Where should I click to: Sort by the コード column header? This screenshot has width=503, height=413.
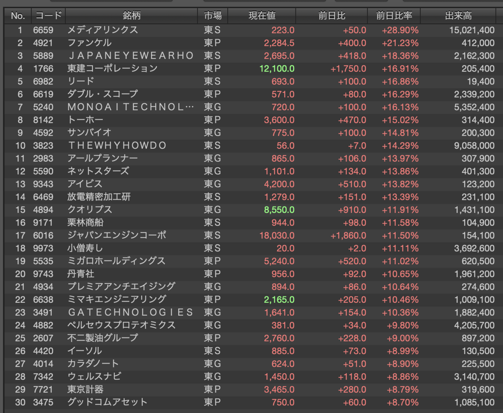[48, 16]
